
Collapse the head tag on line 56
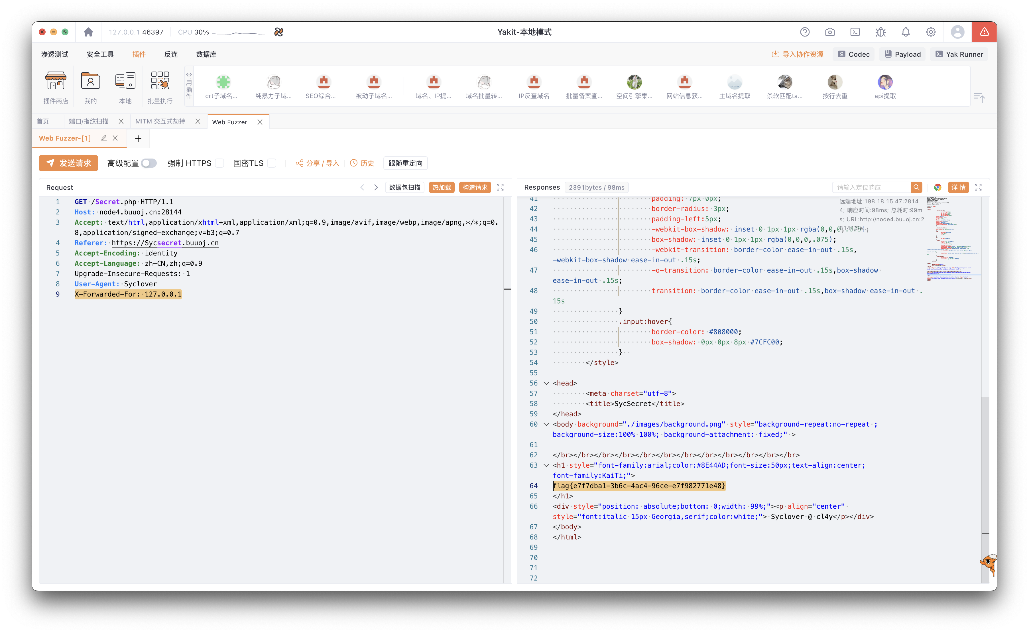point(546,383)
